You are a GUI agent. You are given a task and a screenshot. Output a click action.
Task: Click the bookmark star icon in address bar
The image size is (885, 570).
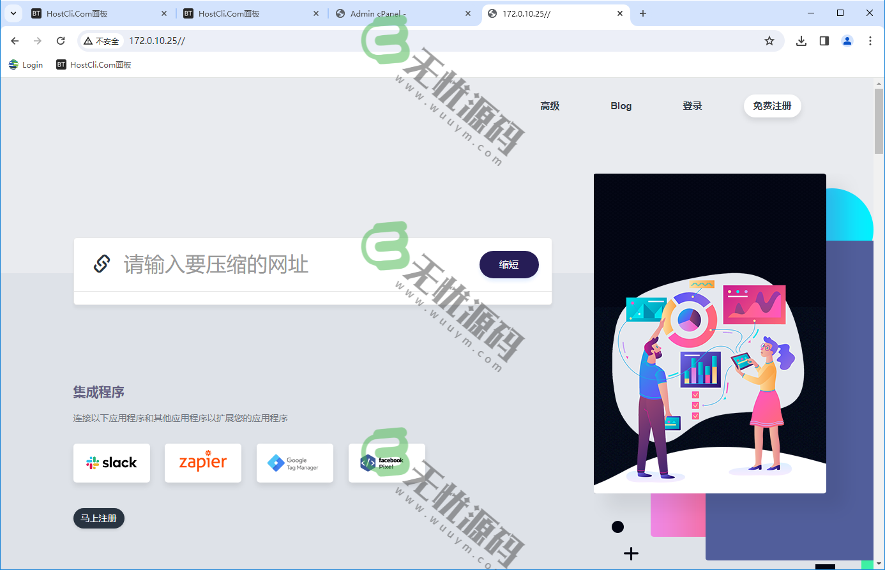(769, 40)
